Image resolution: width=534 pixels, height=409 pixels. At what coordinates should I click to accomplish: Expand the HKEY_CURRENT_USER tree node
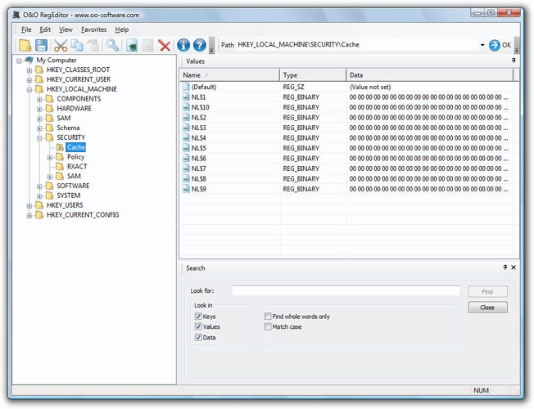point(30,79)
